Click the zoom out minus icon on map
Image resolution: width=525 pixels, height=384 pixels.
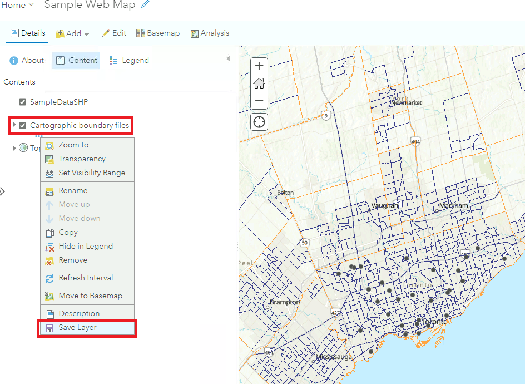point(259,100)
